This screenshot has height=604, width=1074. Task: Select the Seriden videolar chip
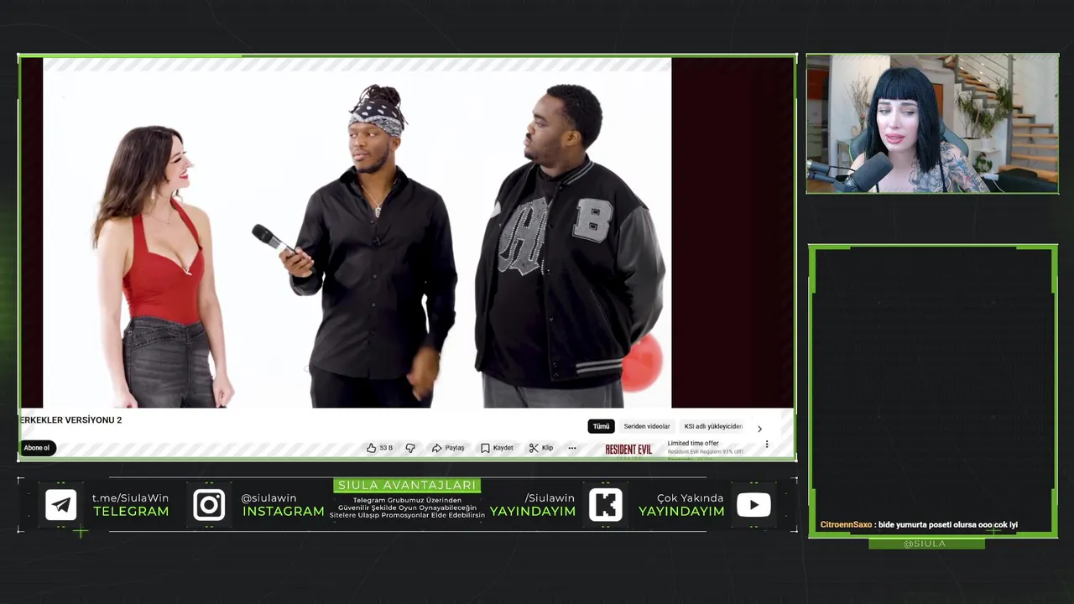tap(647, 426)
